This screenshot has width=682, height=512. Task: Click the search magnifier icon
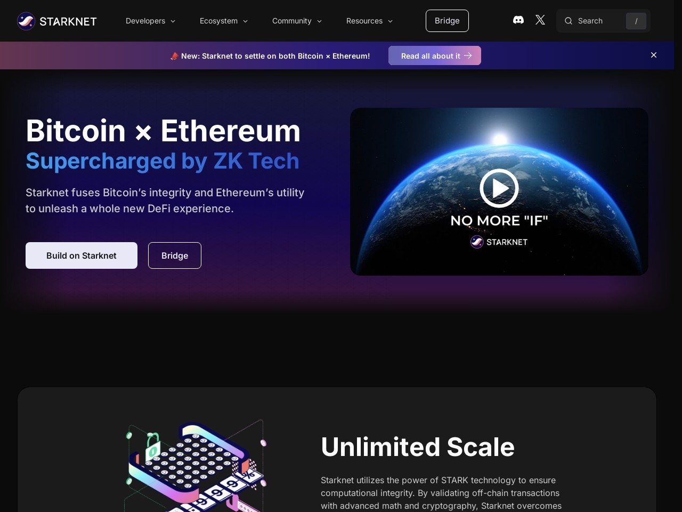569,21
